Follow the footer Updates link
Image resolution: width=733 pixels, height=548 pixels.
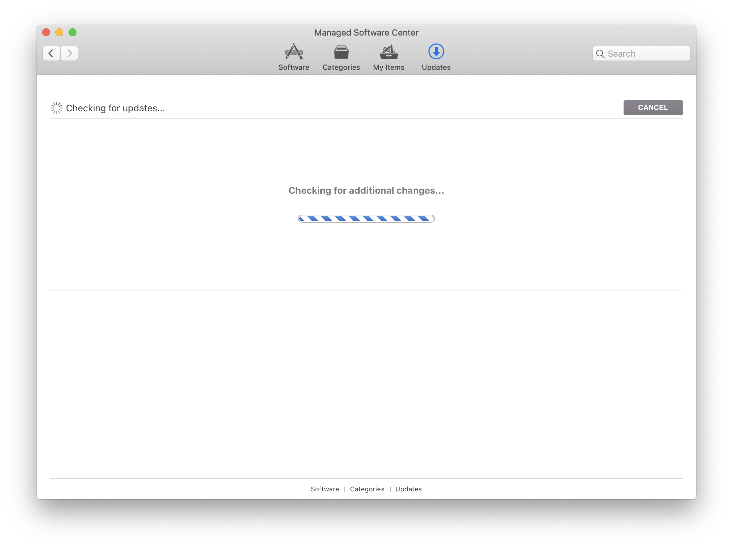pos(408,489)
